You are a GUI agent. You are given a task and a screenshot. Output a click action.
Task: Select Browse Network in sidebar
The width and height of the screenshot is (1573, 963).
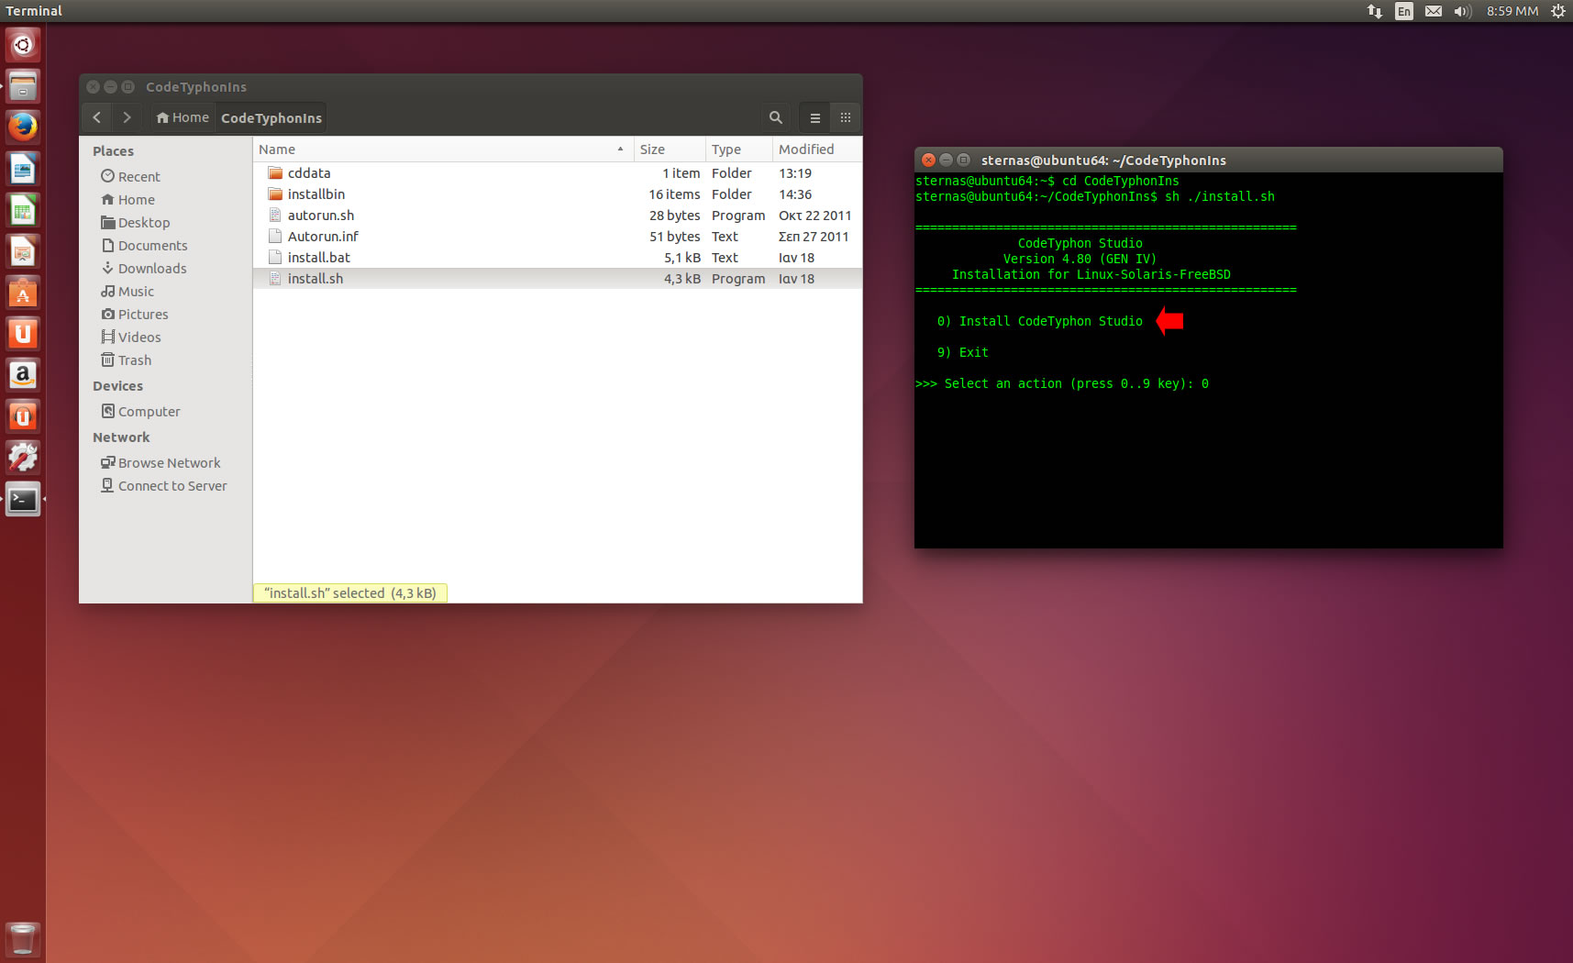coord(161,462)
